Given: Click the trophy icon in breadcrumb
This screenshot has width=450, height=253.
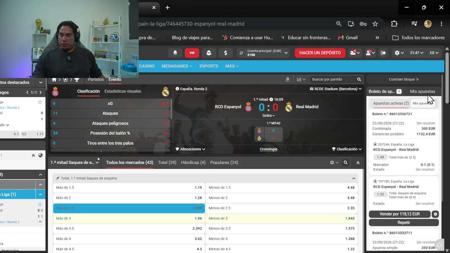Looking at the screenshot, I should click(77, 80).
